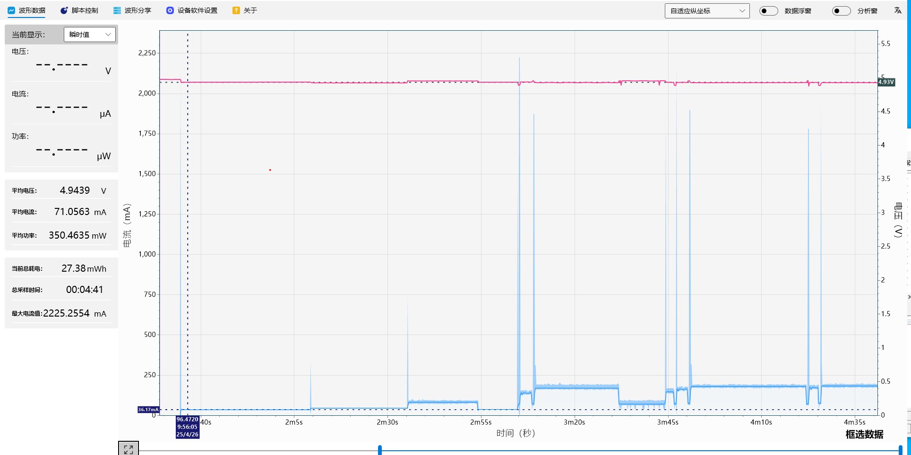Open the 关于 menu item
This screenshot has width=911, height=455.
[x=245, y=10]
